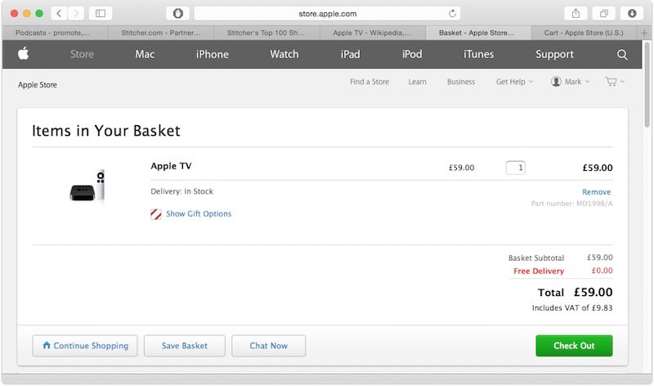Click the Part number: MD199B/A text

coord(571,204)
